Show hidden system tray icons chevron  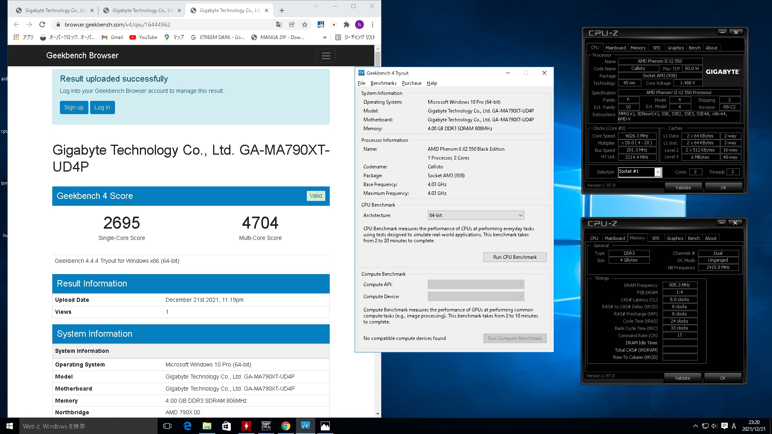coord(695,426)
